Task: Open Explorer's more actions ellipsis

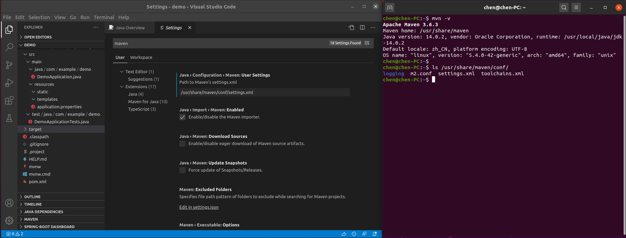Action: coord(96,27)
